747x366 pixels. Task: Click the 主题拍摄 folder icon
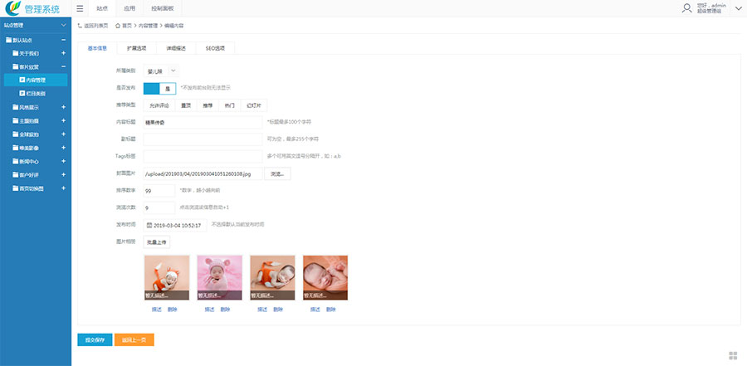click(15, 121)
